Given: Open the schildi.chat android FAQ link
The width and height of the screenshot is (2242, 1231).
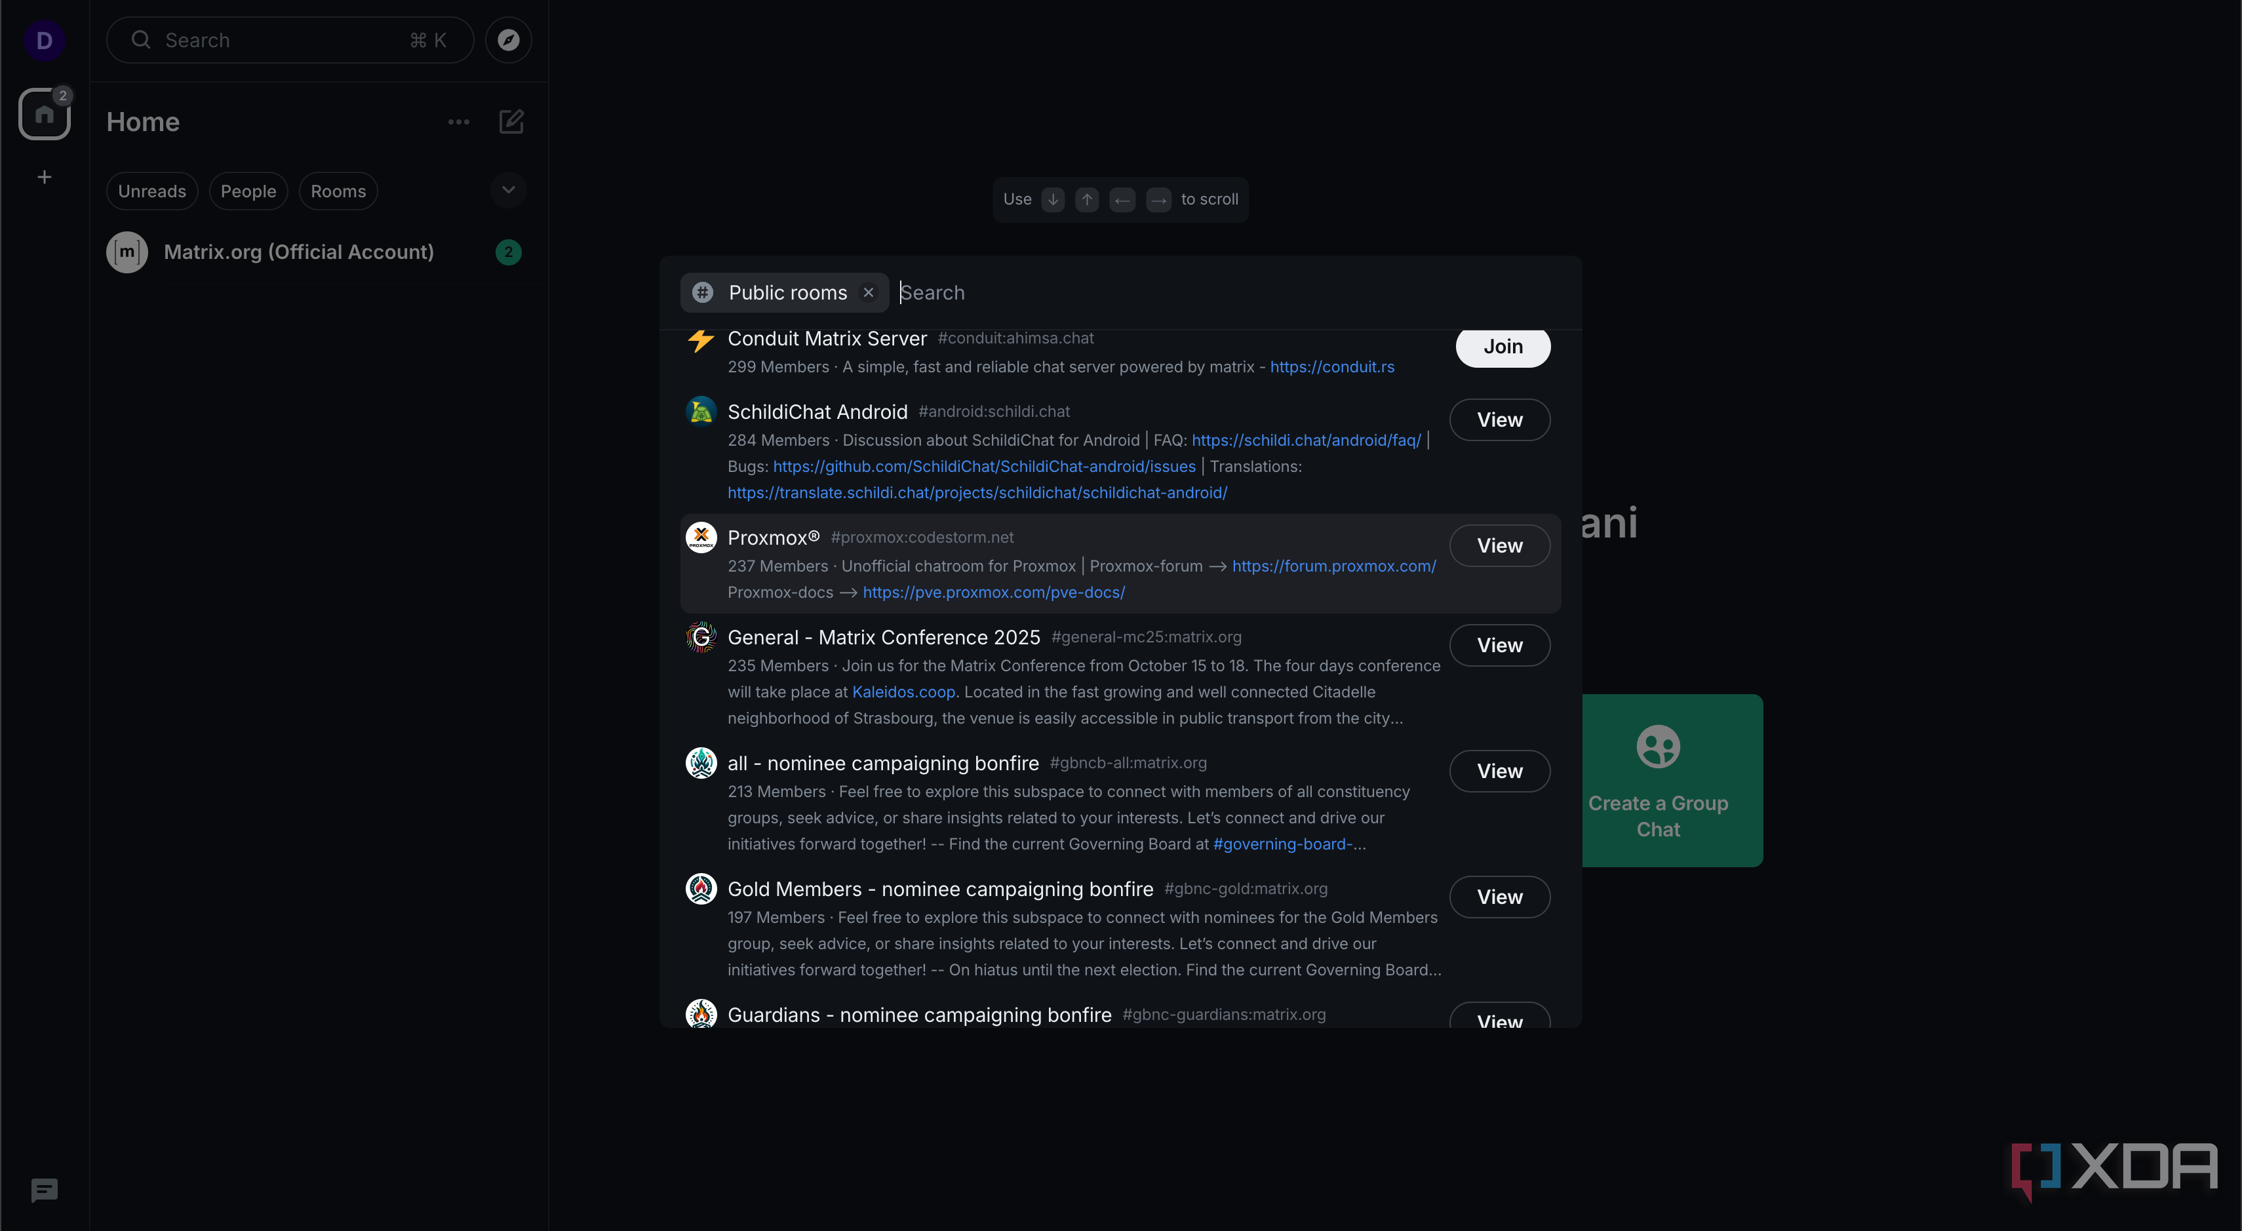Looking at the screenshot, I should pos(1305,440).
